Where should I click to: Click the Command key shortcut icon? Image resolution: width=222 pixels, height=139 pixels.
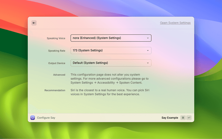pos(183,118)
